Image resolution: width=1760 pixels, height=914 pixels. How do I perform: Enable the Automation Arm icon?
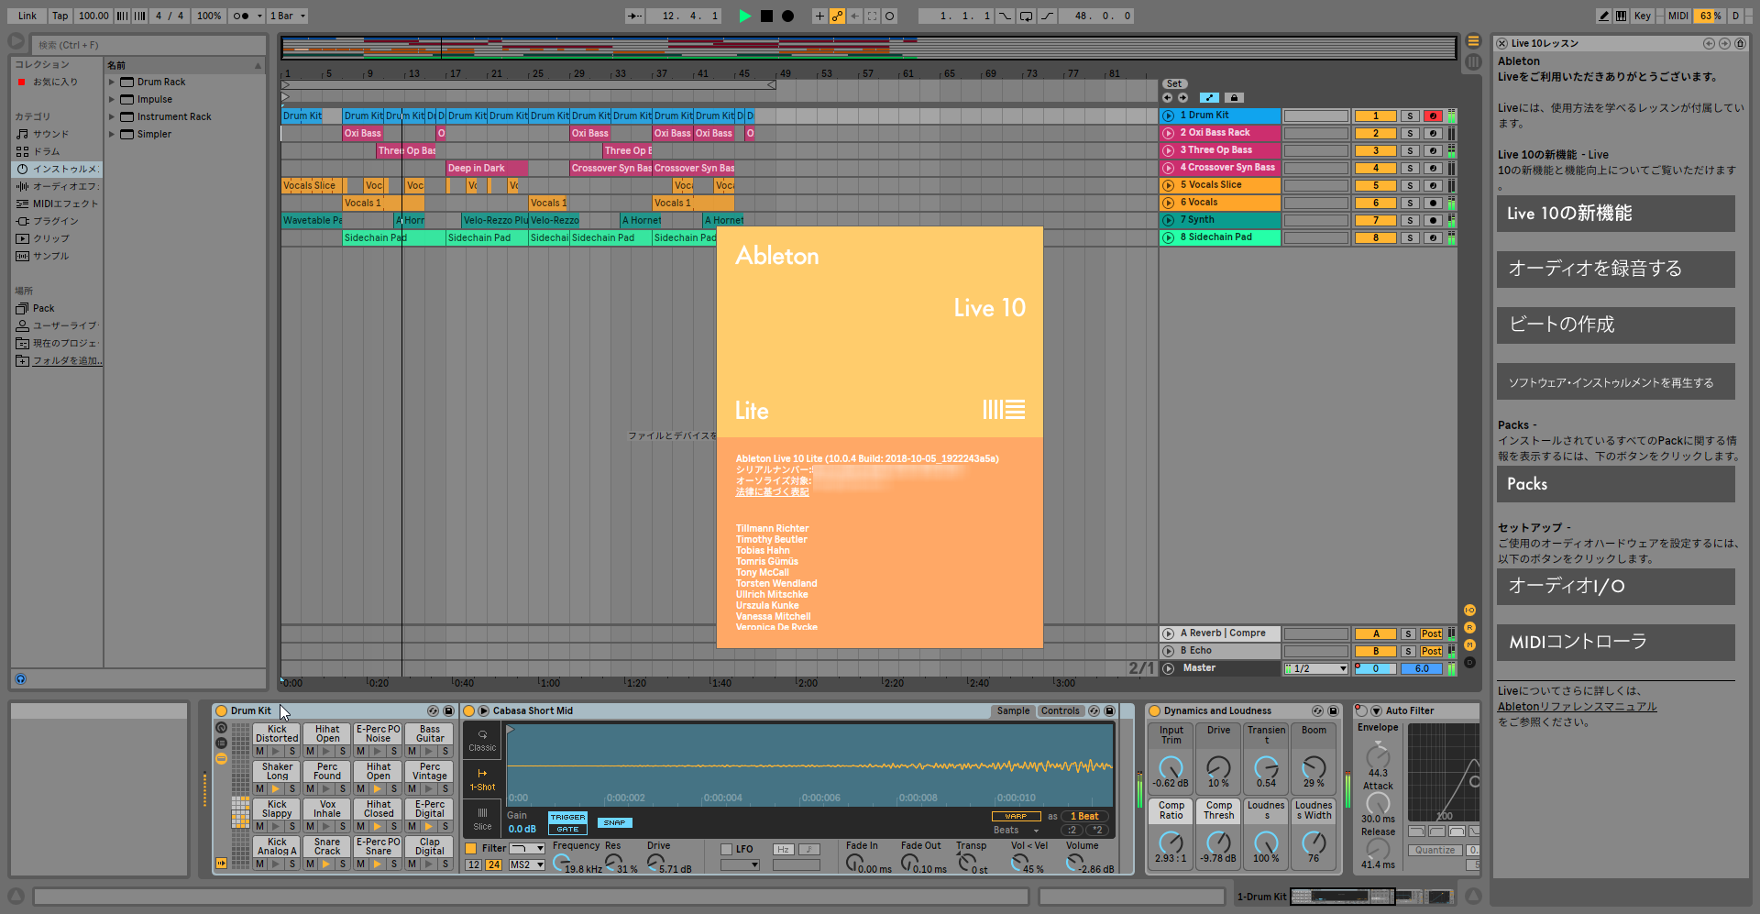tap(837, 16)
